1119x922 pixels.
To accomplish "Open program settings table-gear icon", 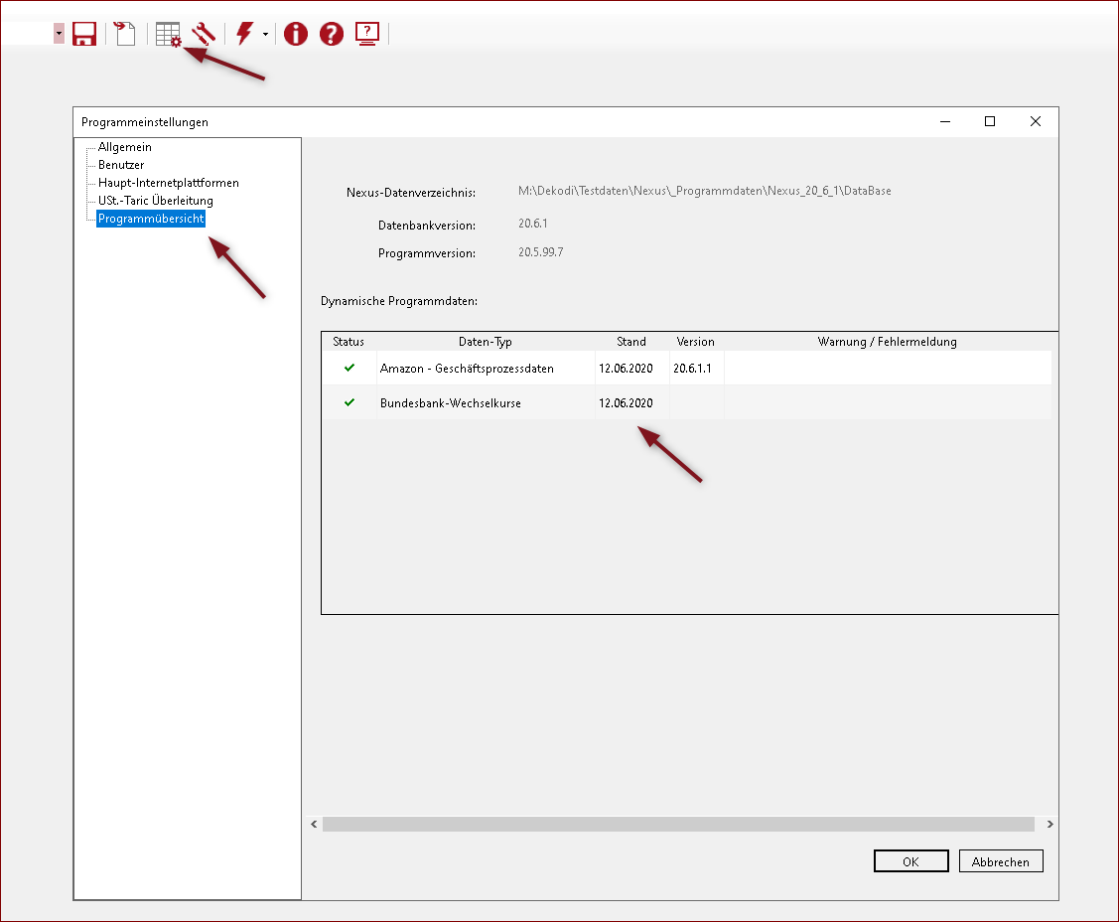I will click(x=168, y=34).
